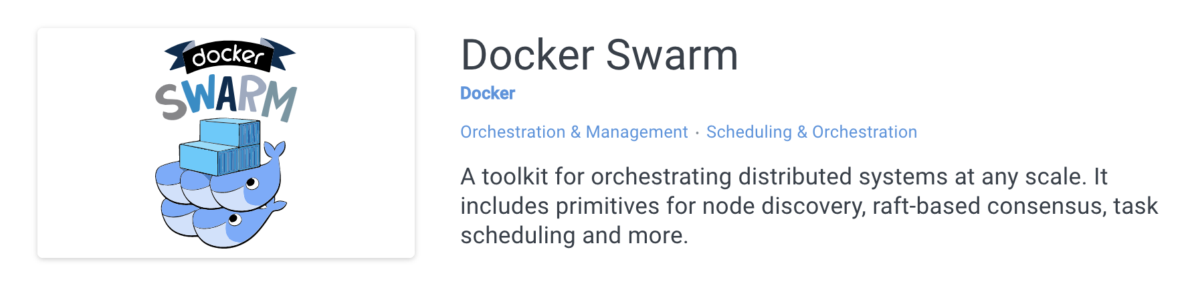Click the top whale's eye

click(252, 182)
